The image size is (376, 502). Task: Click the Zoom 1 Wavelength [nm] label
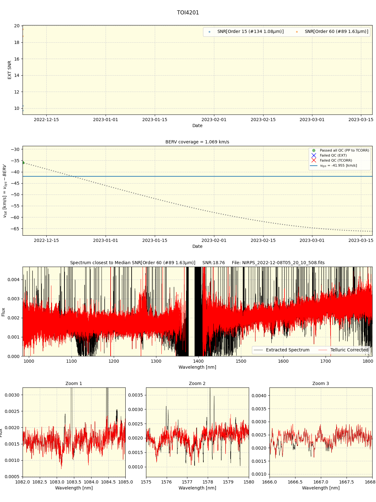(x=74, y=488)
